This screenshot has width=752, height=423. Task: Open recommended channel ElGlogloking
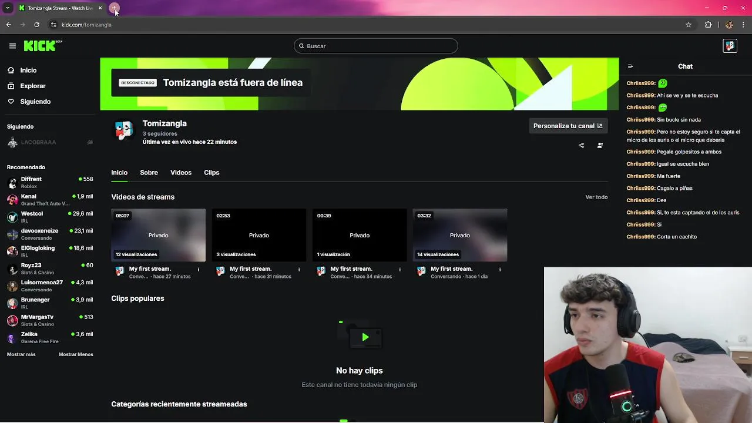49,251
